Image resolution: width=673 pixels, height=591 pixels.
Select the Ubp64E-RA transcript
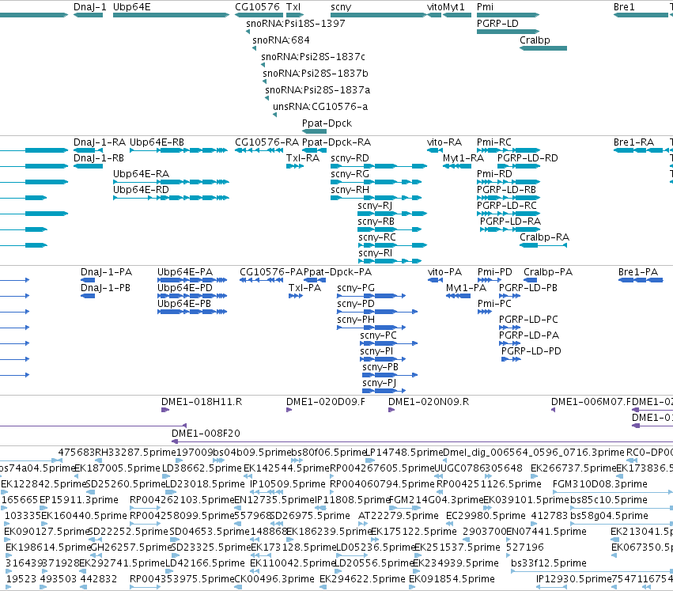[x=171, y=182]
